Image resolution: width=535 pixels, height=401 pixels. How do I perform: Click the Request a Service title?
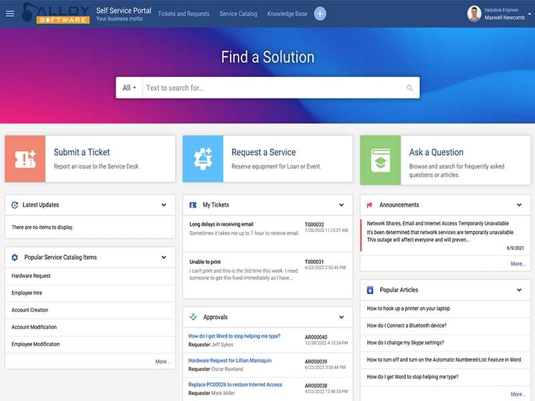[x=263, y=152]
